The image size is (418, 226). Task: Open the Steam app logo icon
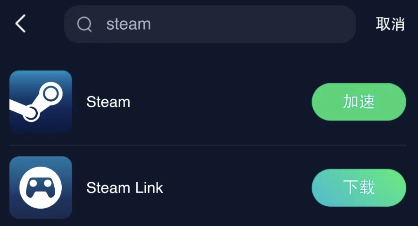[x=41, y=102]
